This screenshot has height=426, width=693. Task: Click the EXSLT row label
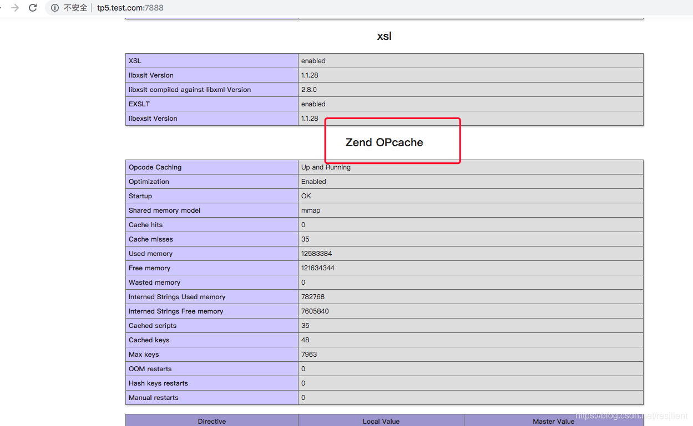click(139, 104)
